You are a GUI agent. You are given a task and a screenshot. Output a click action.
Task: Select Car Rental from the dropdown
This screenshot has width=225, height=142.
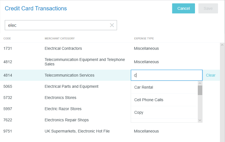pyautogui.click(x=144, y=87)
